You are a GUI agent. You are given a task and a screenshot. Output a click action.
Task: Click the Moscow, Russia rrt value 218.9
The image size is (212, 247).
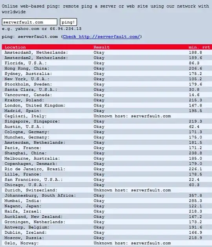tap(196, 238)
